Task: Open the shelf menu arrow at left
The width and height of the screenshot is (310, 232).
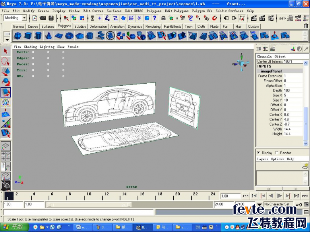Action: [x=7, y=40]
